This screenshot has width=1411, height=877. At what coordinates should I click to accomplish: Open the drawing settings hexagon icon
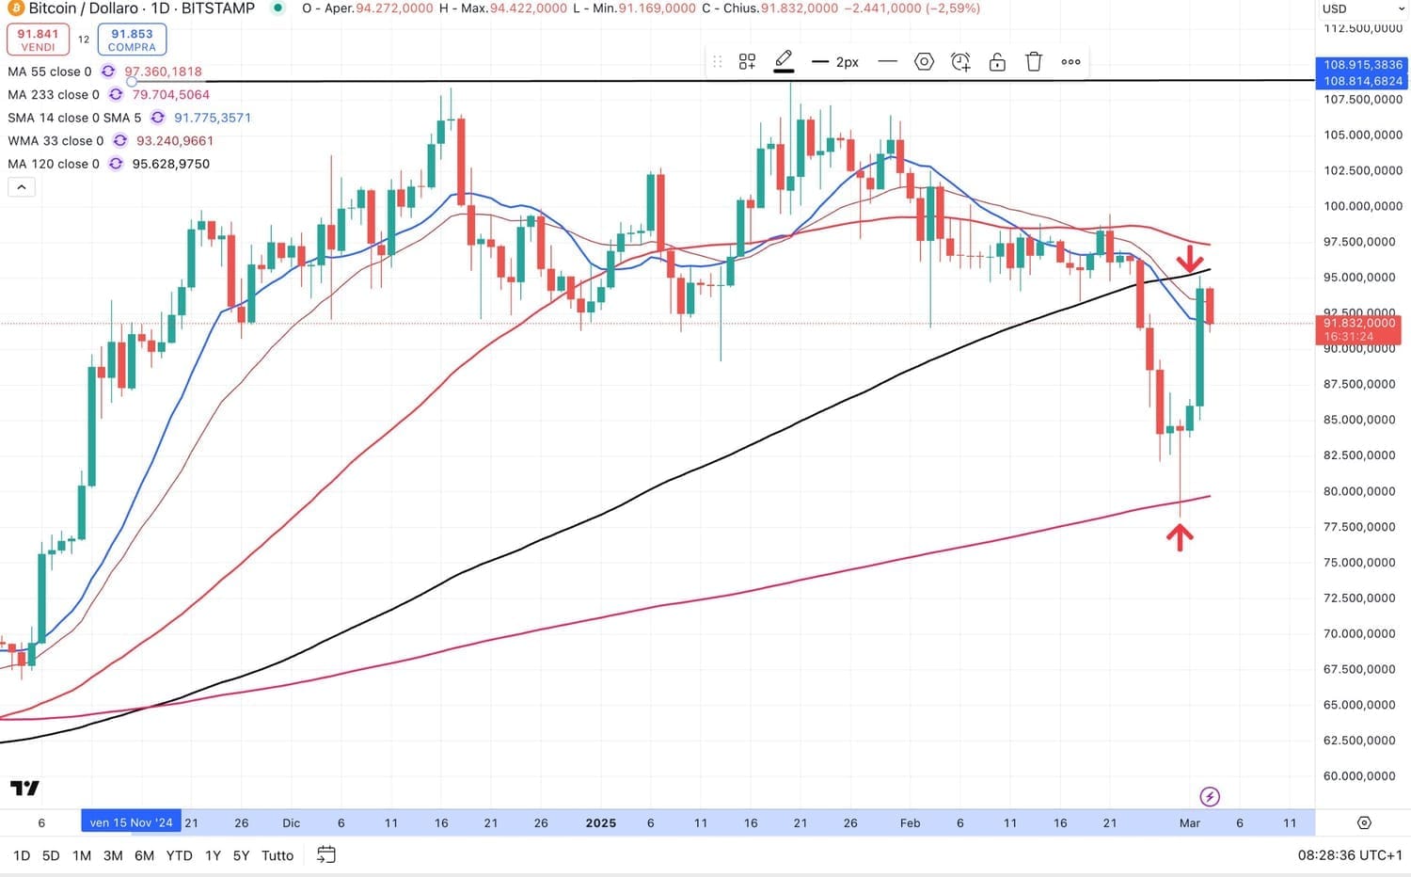click(x=925, y=62)
